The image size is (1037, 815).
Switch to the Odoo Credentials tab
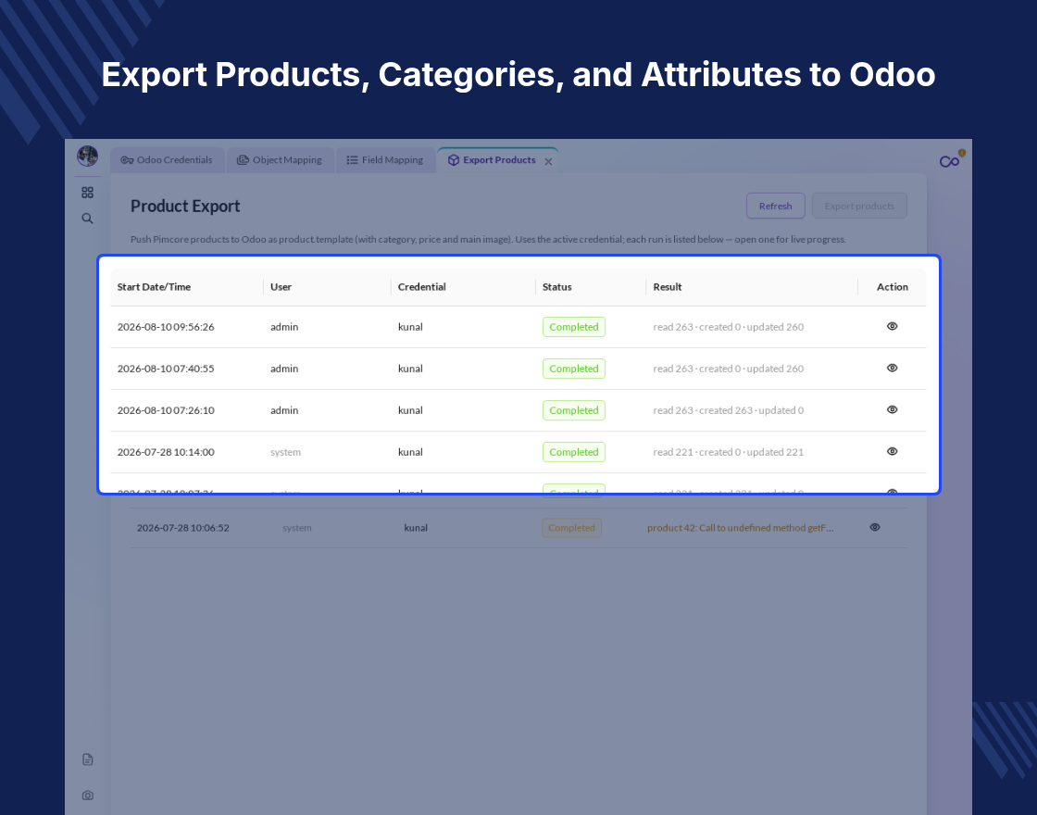point(167,160)
